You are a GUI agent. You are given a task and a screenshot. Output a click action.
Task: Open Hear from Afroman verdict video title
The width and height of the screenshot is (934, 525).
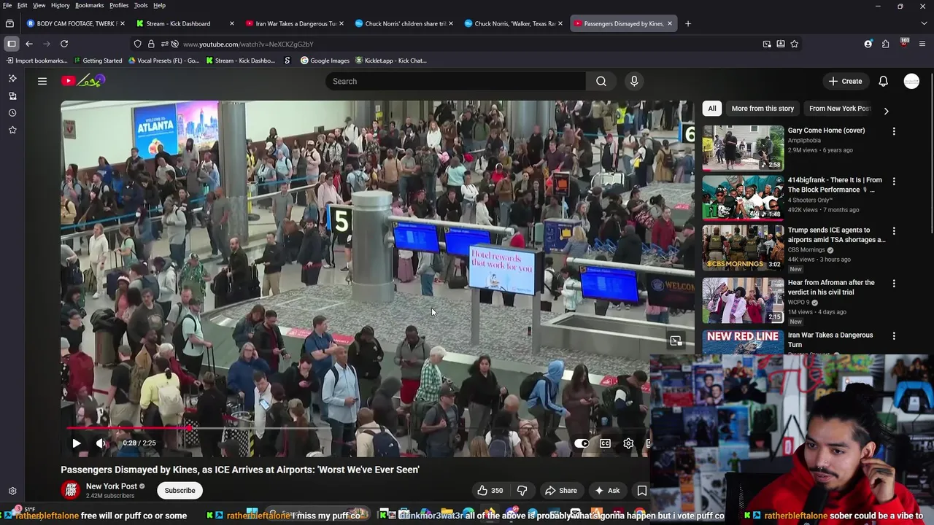tap(831, 287)
